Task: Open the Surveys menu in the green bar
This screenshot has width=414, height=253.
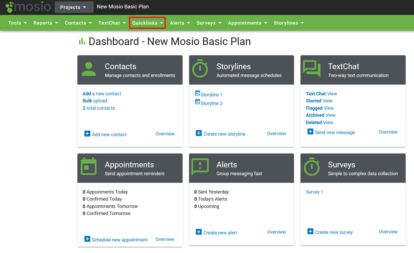Action: pos(209,23)
